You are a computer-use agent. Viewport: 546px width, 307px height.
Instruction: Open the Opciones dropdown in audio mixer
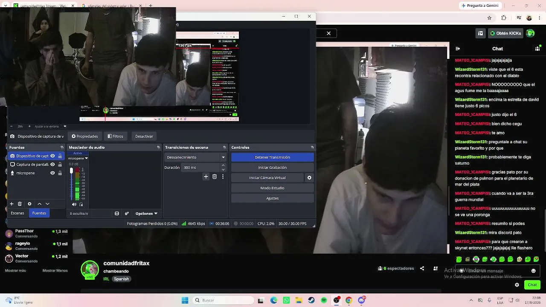(x=146, y=214)
